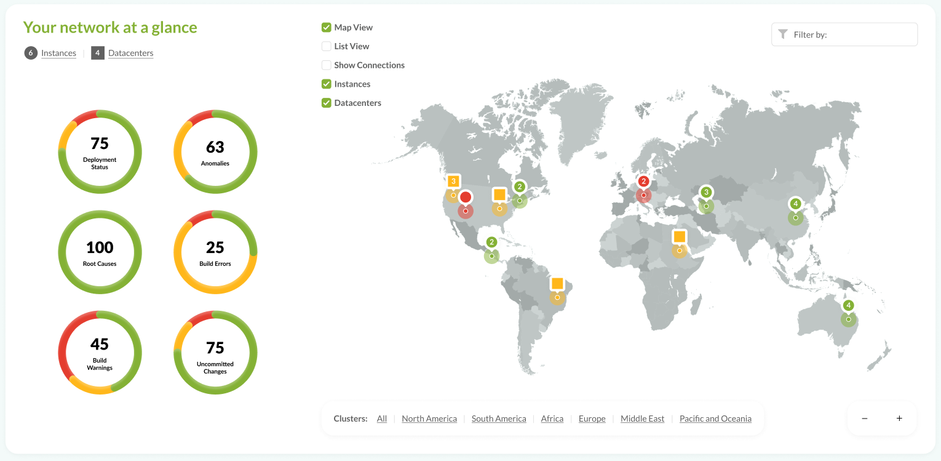Screen dimensions: 941x461
Task: Open the Build Errors donut gauge
Action: (215, 252)
